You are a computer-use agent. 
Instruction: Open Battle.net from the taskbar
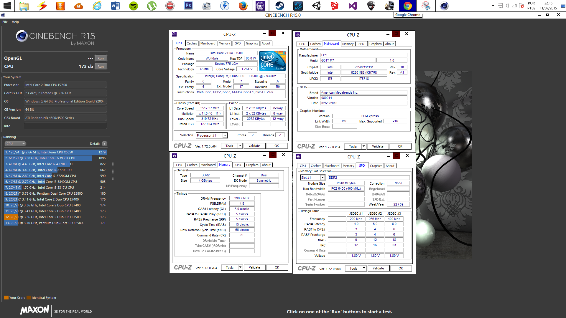point(298,6)
